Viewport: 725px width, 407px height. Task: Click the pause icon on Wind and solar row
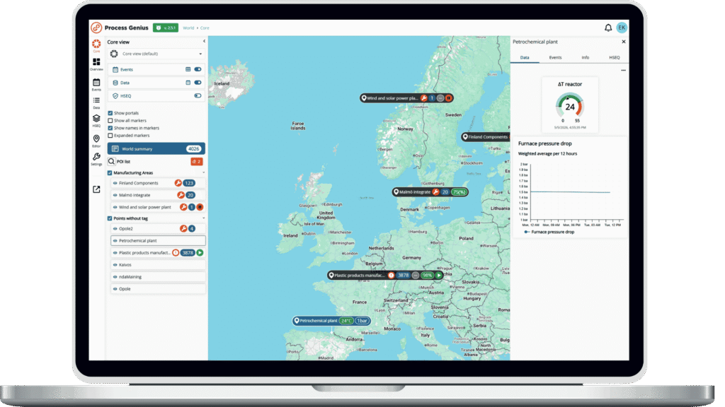[x=200, y=207]
